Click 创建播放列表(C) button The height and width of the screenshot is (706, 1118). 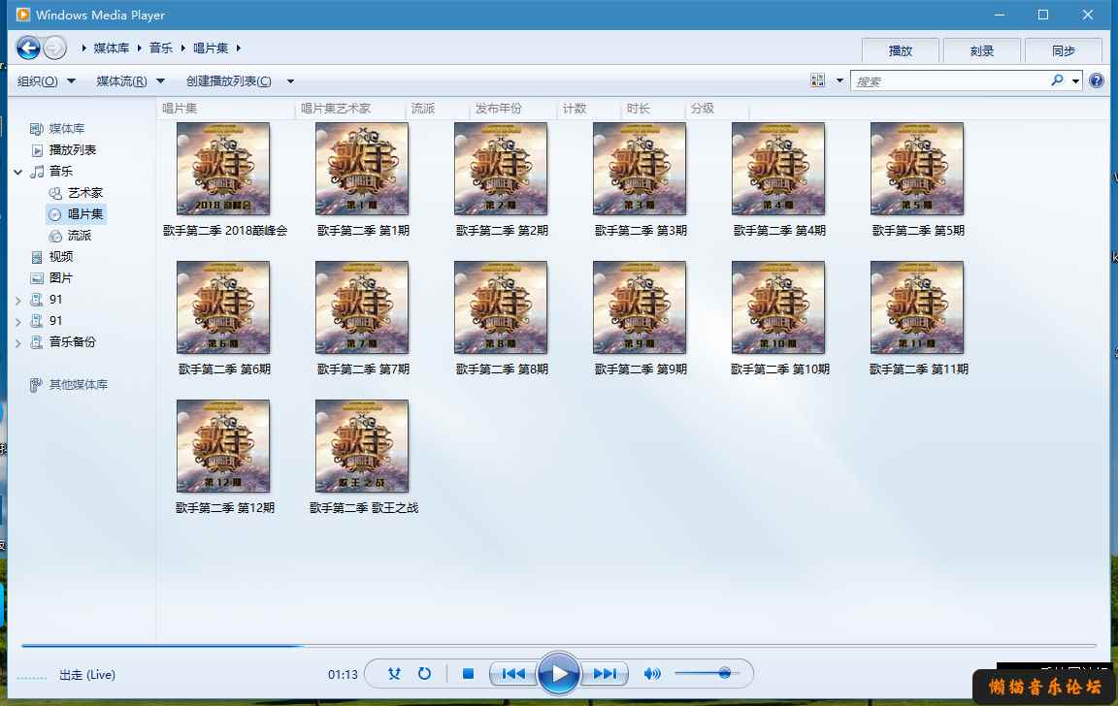pos(229,81)
